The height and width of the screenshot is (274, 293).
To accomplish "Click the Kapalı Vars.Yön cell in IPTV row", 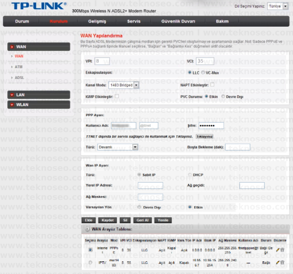I will [184, 263].
